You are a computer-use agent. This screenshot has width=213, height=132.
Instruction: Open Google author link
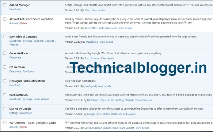point(91,114)
